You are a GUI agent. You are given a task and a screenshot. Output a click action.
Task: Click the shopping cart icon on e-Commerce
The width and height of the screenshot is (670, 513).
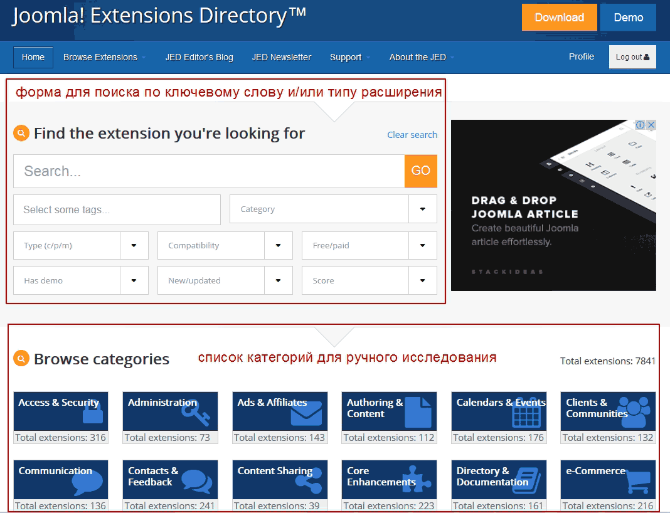coord(638,482)
